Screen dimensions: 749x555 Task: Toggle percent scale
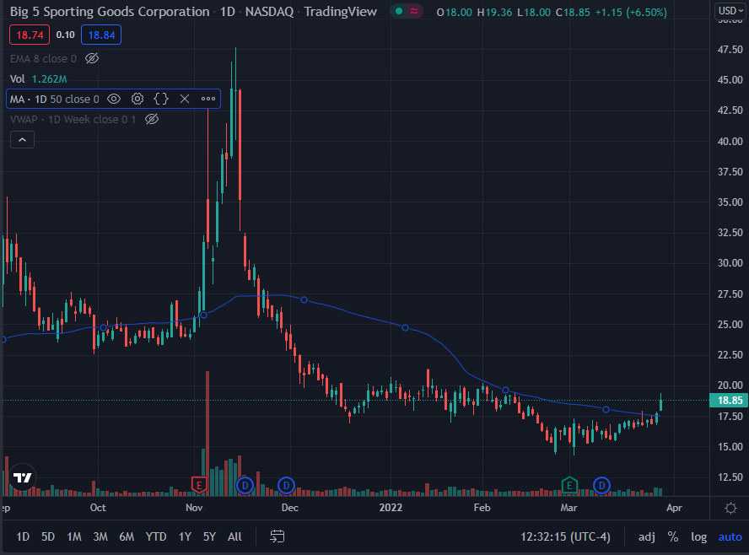(673, 536)
